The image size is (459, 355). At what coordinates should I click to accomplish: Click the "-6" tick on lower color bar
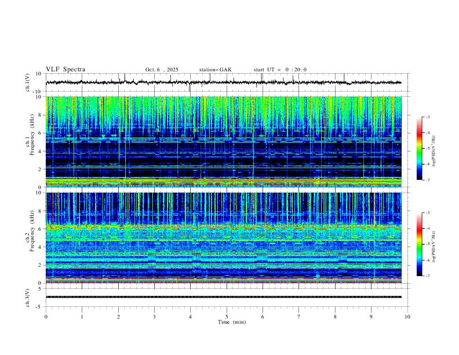click(427, 260)
